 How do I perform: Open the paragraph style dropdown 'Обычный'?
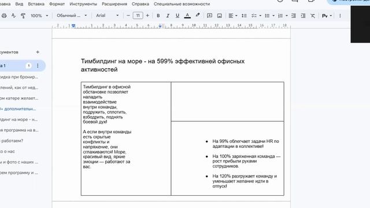[72, 16]
